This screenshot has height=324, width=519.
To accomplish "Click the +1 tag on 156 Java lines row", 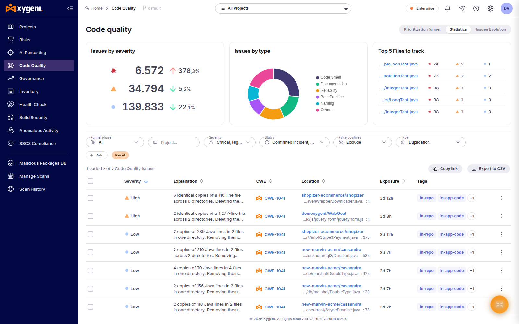I will (472, 289).
